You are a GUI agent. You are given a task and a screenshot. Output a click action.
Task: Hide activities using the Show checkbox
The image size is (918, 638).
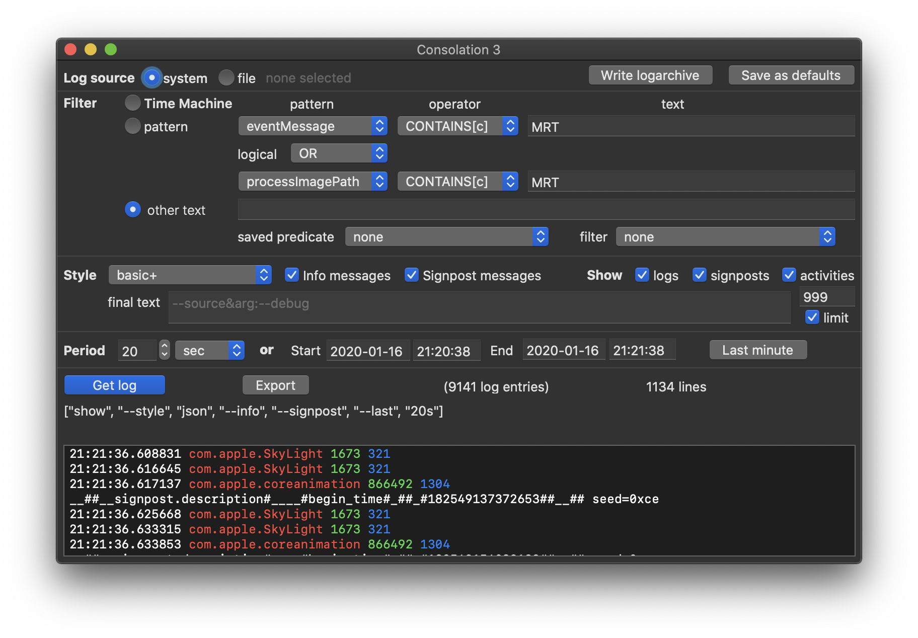(789, 275)
